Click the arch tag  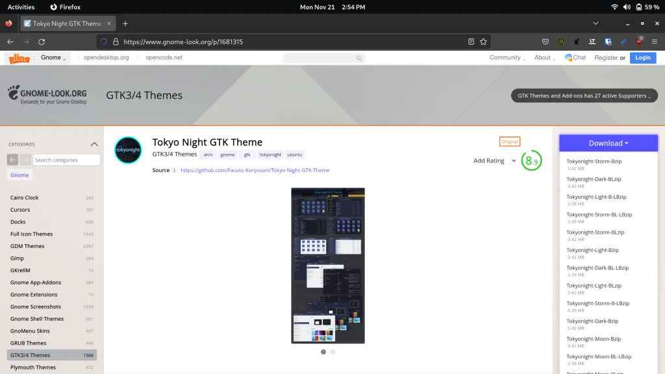pos(208,155)
